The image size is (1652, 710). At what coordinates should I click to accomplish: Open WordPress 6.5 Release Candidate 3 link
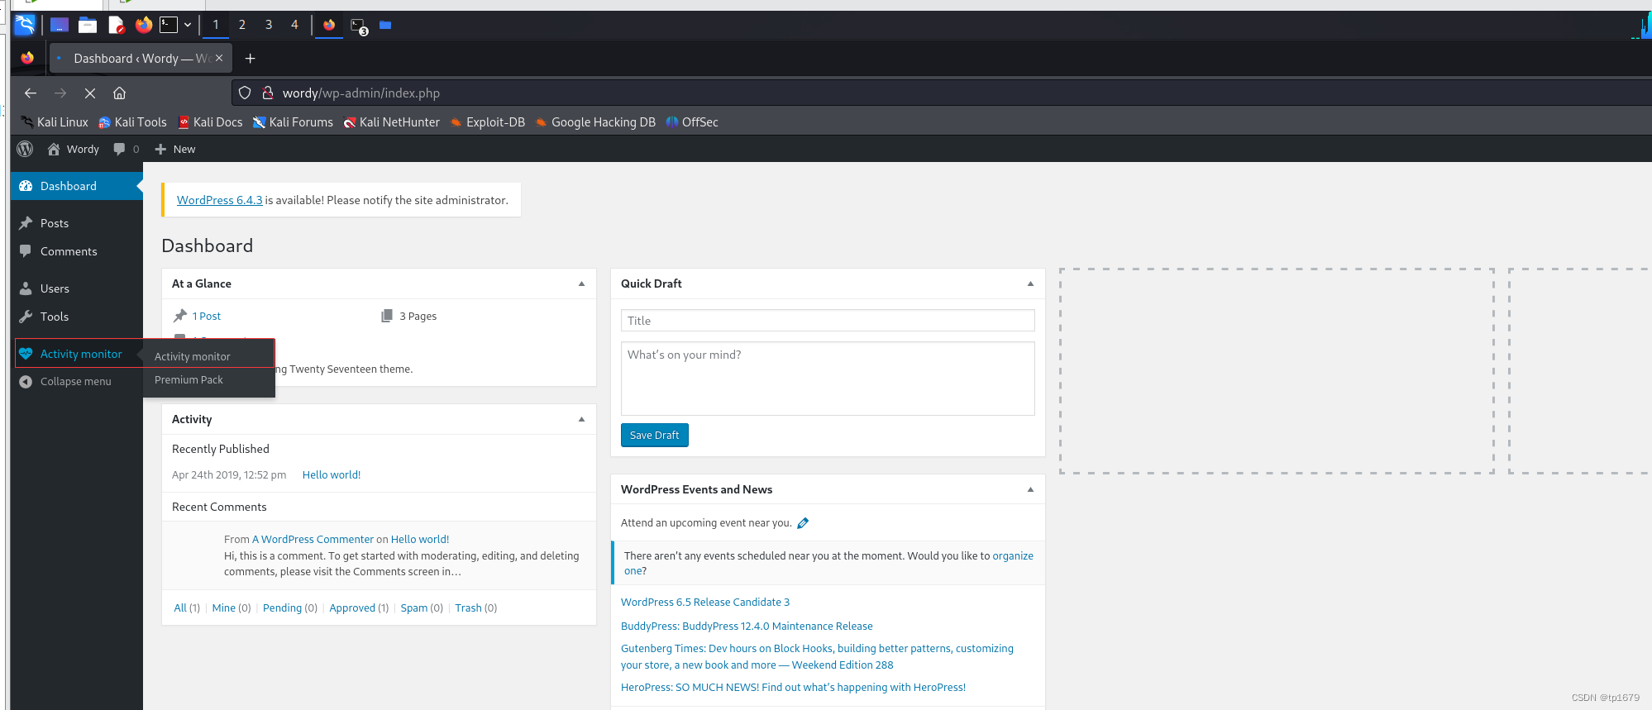(705, 603)
